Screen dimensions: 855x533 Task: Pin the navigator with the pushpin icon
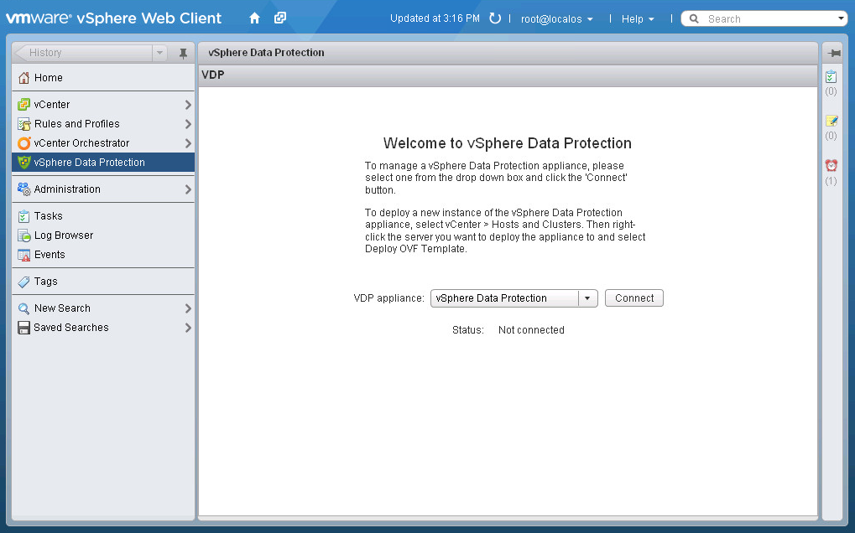tap(183, 53)
